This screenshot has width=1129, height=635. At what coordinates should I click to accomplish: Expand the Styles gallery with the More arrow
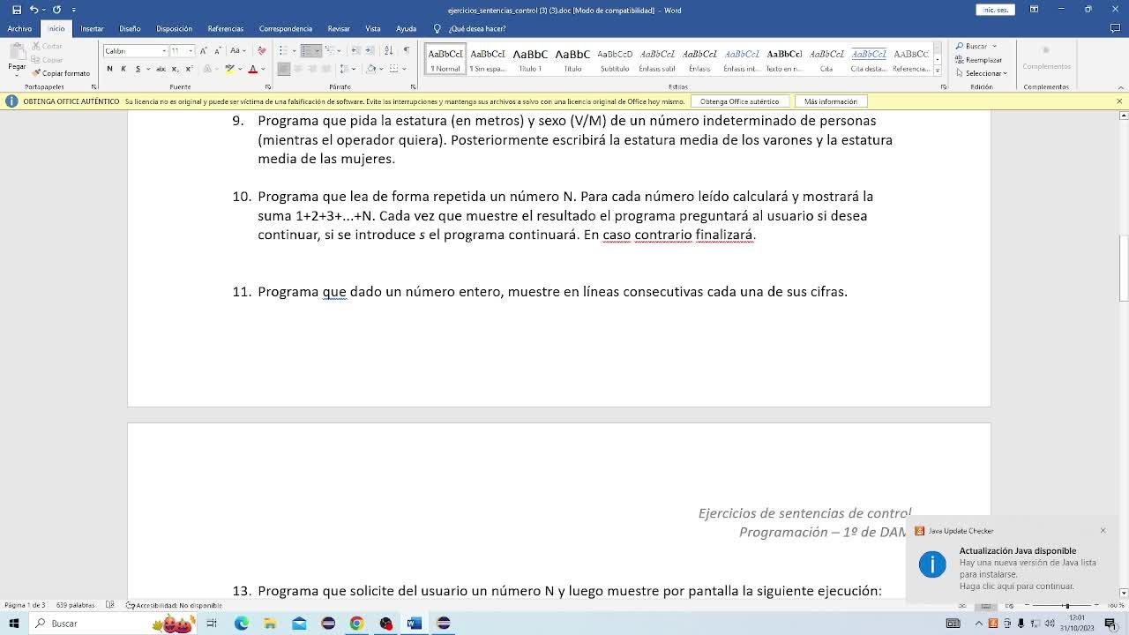click(937, 71)
